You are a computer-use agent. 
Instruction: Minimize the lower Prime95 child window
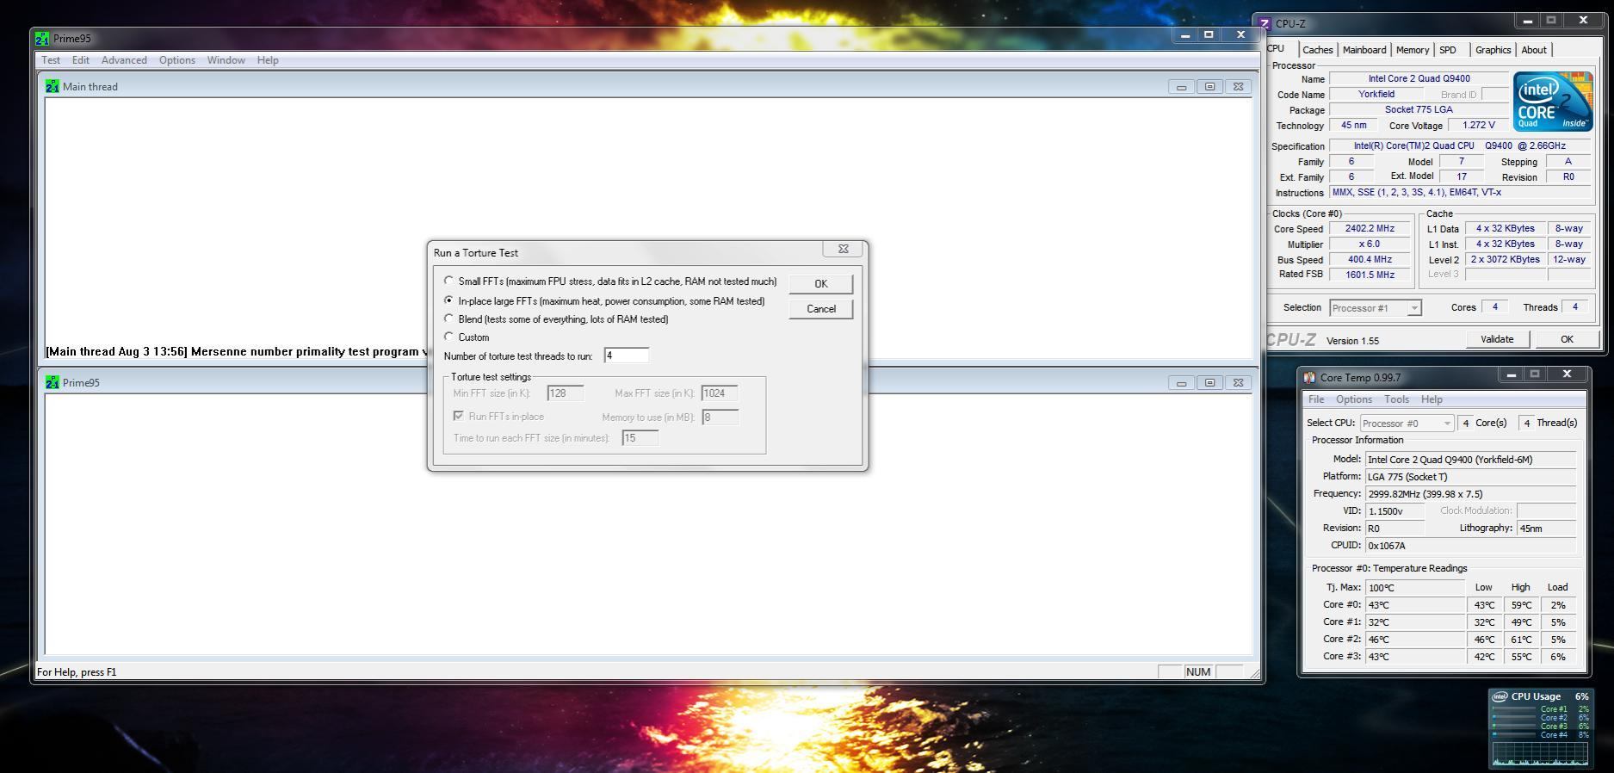point(1181,383)
